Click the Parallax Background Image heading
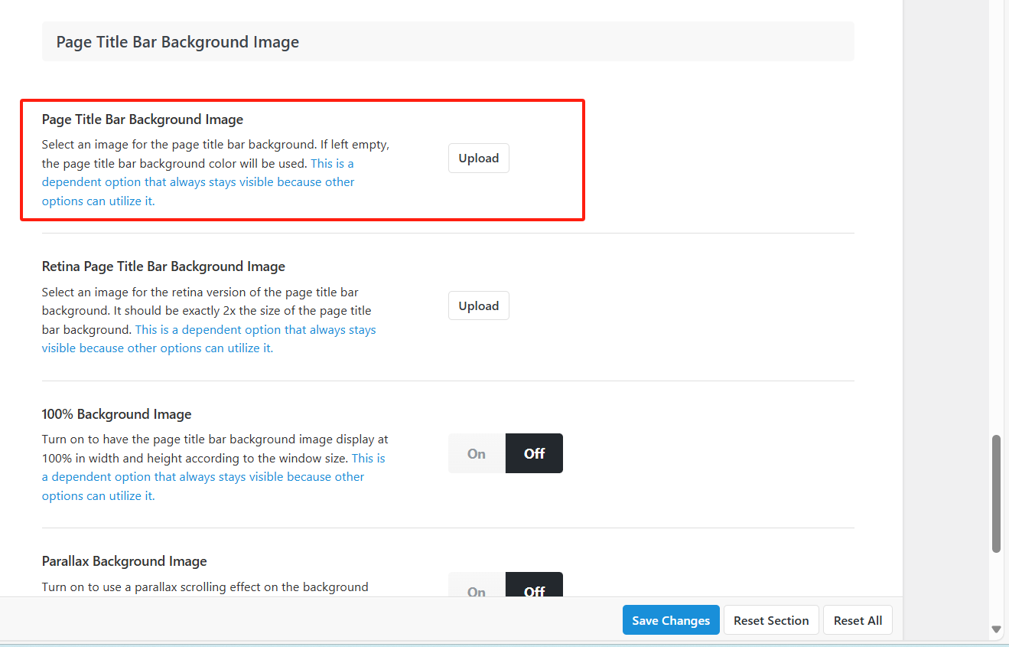 click(x=124, y=561)
